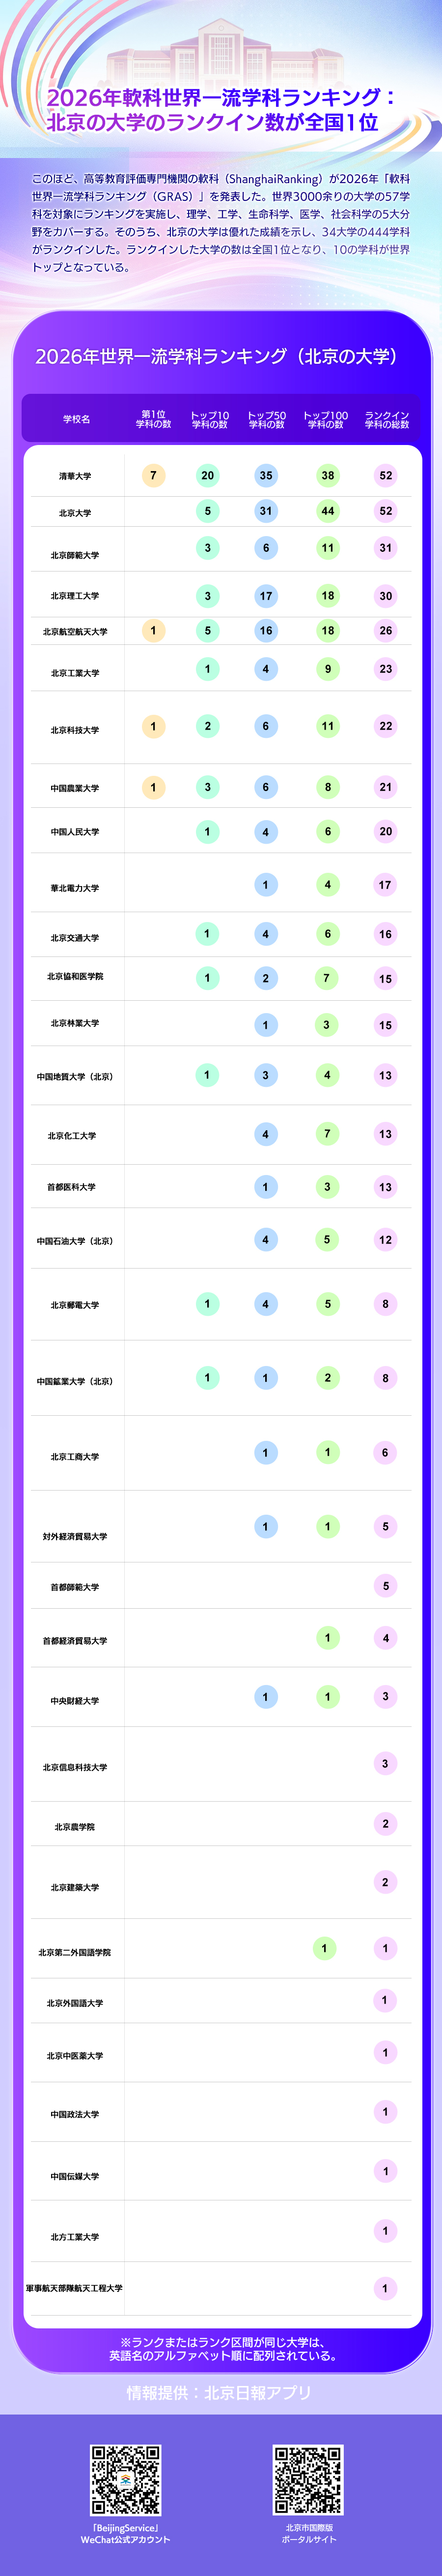Click the main headline about 軟科世界一流学科ランキング

pyautogui.click(x=221, y=110)
